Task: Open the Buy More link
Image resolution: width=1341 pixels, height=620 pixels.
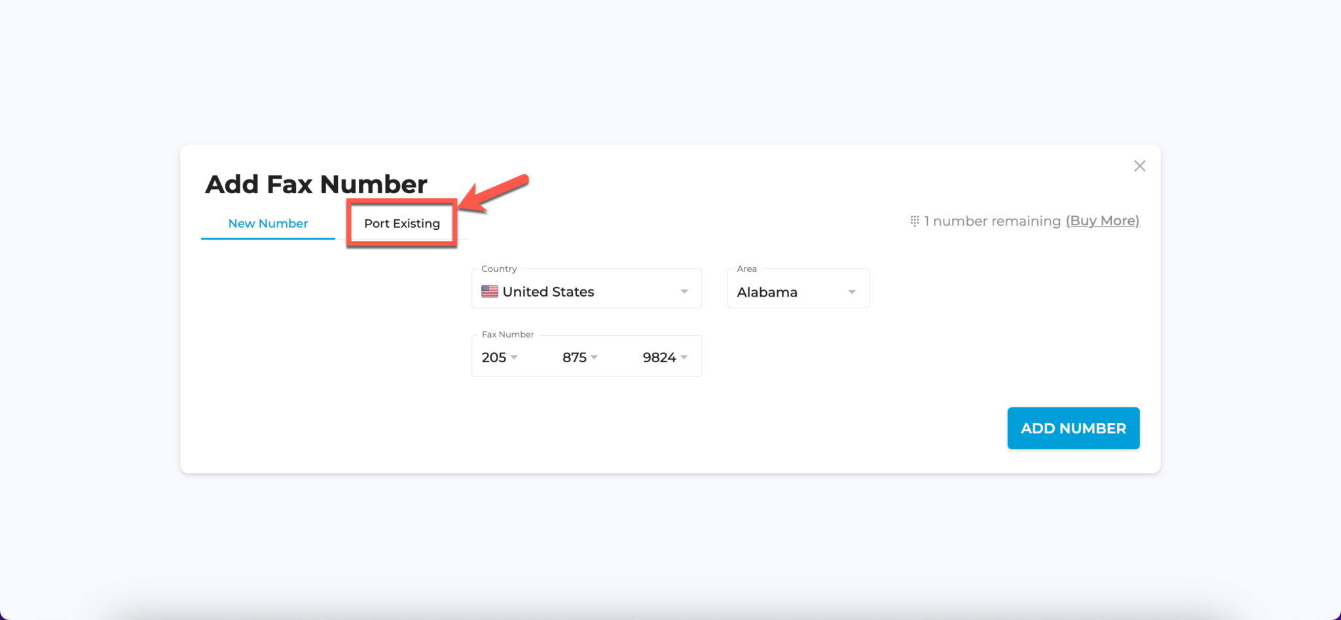Action: [1103, 221]
